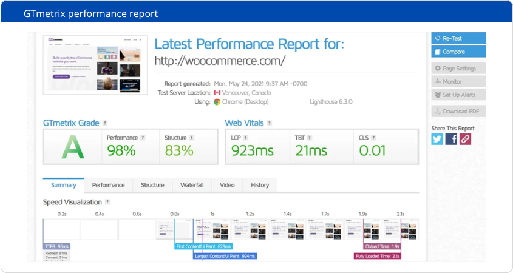The height and width of the screenshot is (273, 513).
Task: Click the Lighthouse 6.3.0 text
Action: (x=331, y=102)
